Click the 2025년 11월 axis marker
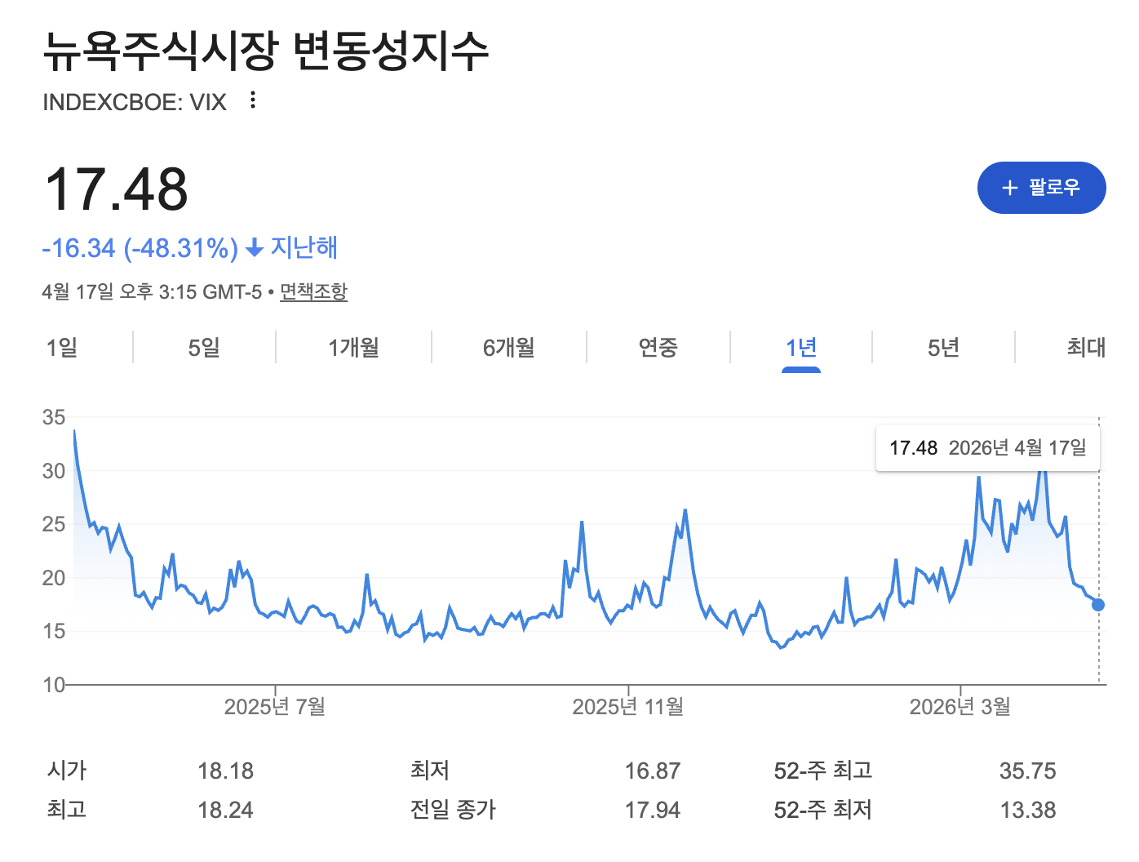Screen dimensions: 1139x862 coord(628,706)
